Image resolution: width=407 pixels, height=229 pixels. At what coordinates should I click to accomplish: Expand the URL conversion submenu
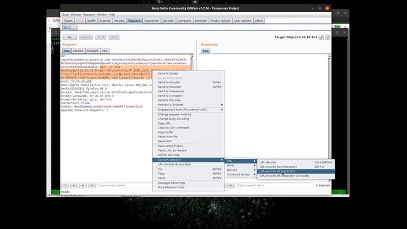point(240,161)
